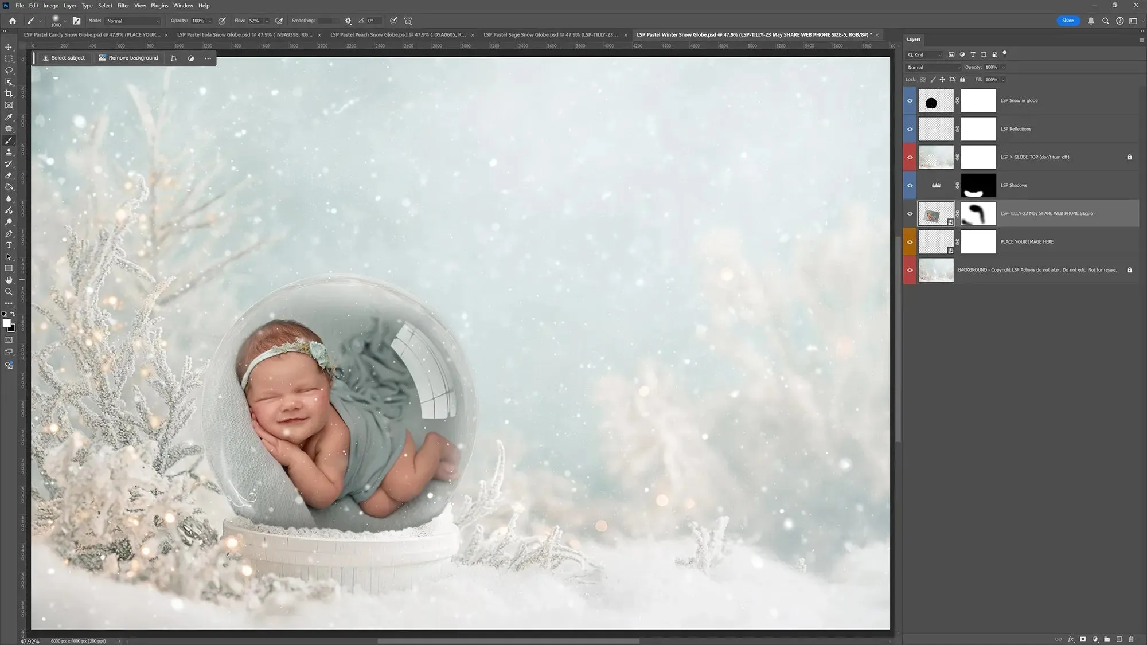Open Flow value dropdown
This screenshot has width=1147, height=645.
click(267, 21)
